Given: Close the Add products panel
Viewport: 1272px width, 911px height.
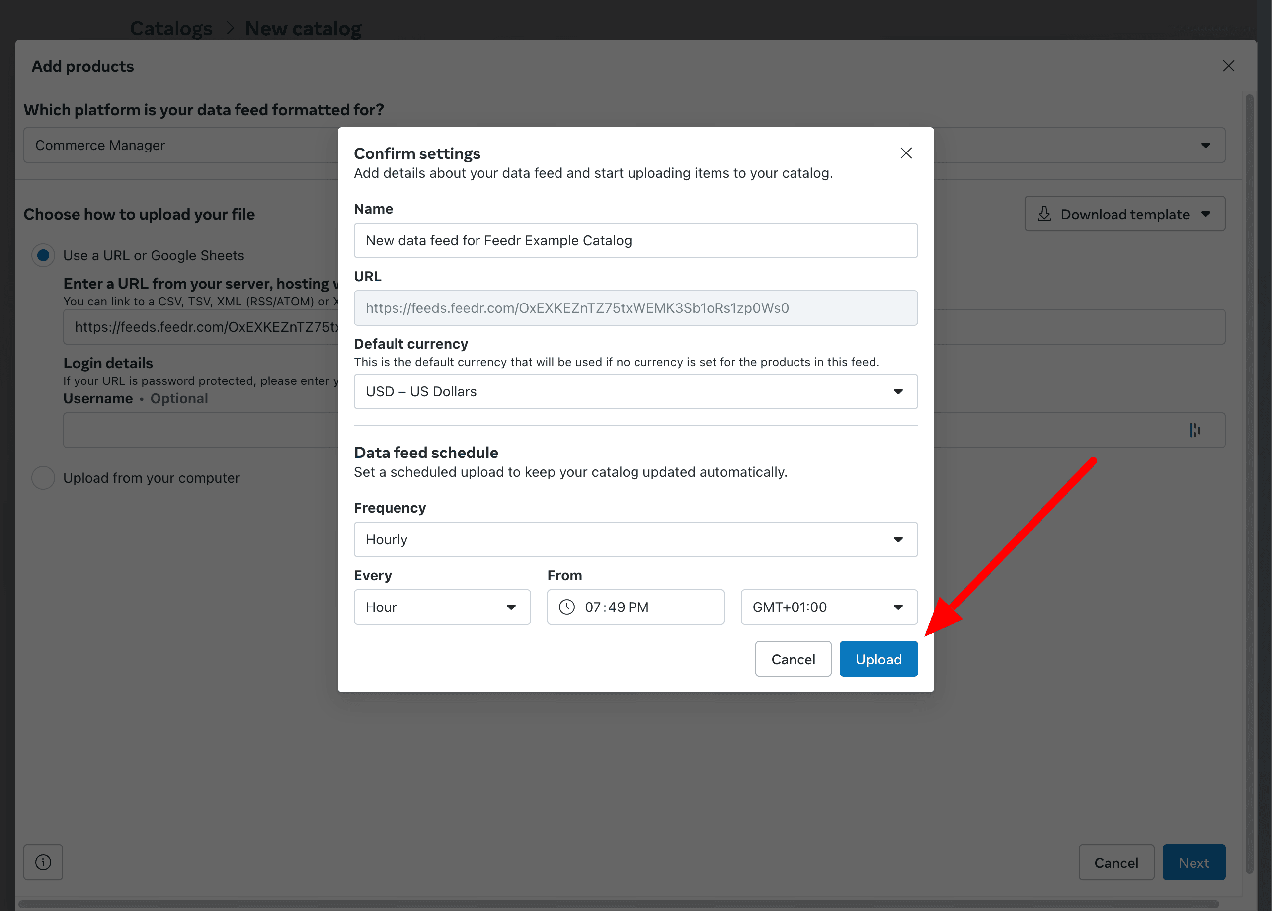Looking at the screenshot, I should [1228, 66].
